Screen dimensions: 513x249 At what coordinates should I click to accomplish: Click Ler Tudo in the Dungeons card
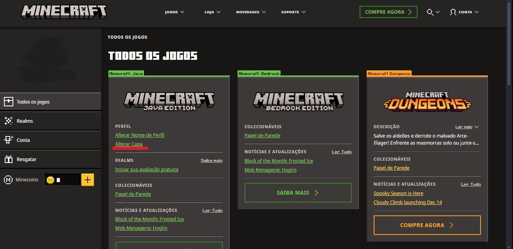tap(471, 185)
